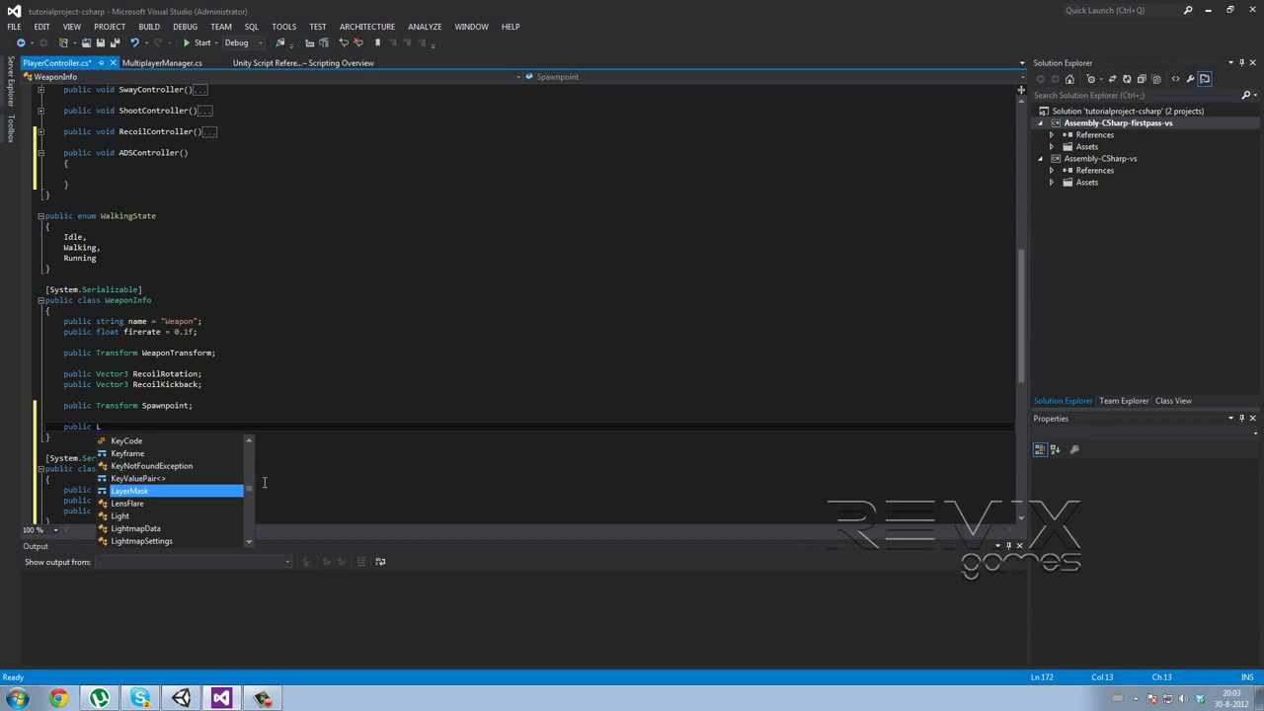
Task: Click the Undo toolbar icon
Action: pyautogui.click(x=134, y=43)
